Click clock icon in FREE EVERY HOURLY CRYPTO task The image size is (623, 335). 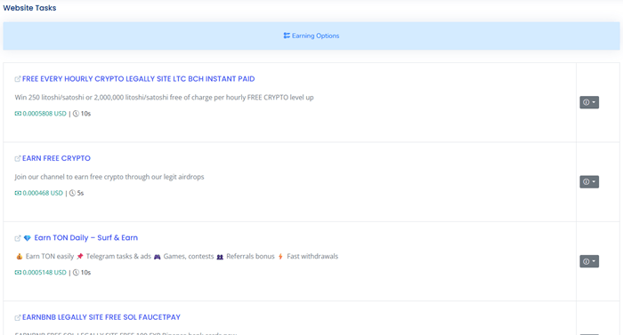click(x=76, y=114)
